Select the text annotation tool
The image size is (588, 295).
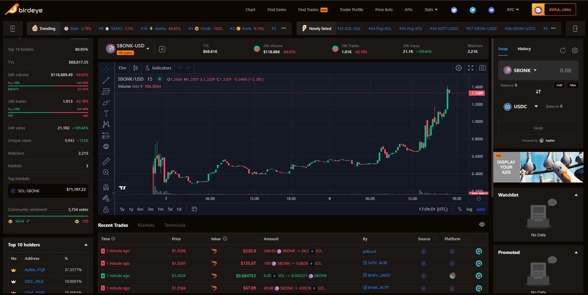pyautogui.click(x=106, y=113)
